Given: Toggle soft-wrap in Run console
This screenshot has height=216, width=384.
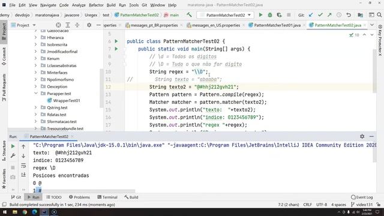Looking at the screenshot, I should click(x=23, y=166).
